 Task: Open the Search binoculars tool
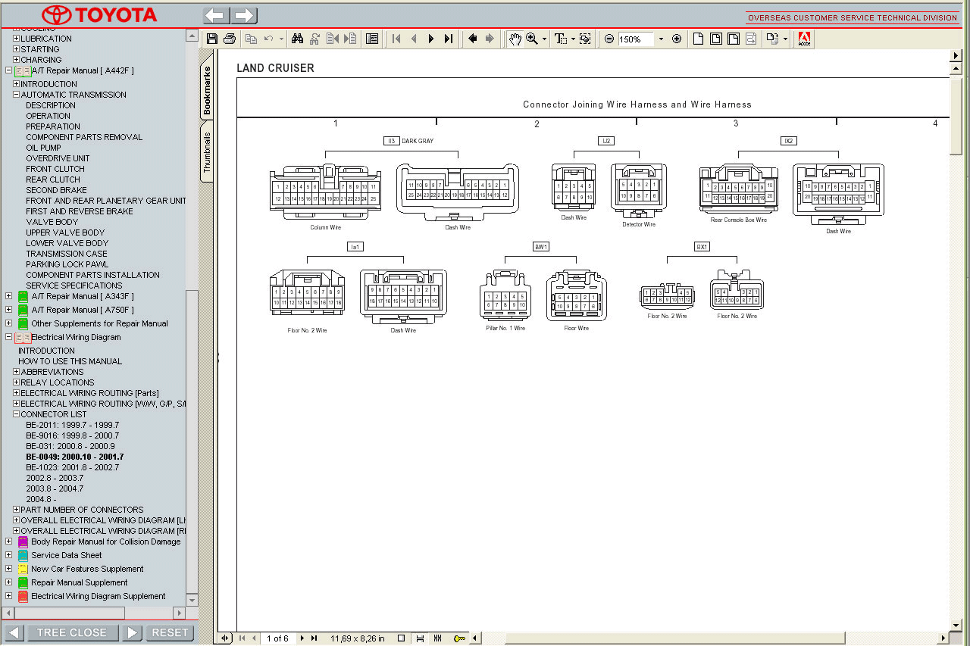pyautogui.click(x=297, y=39)
